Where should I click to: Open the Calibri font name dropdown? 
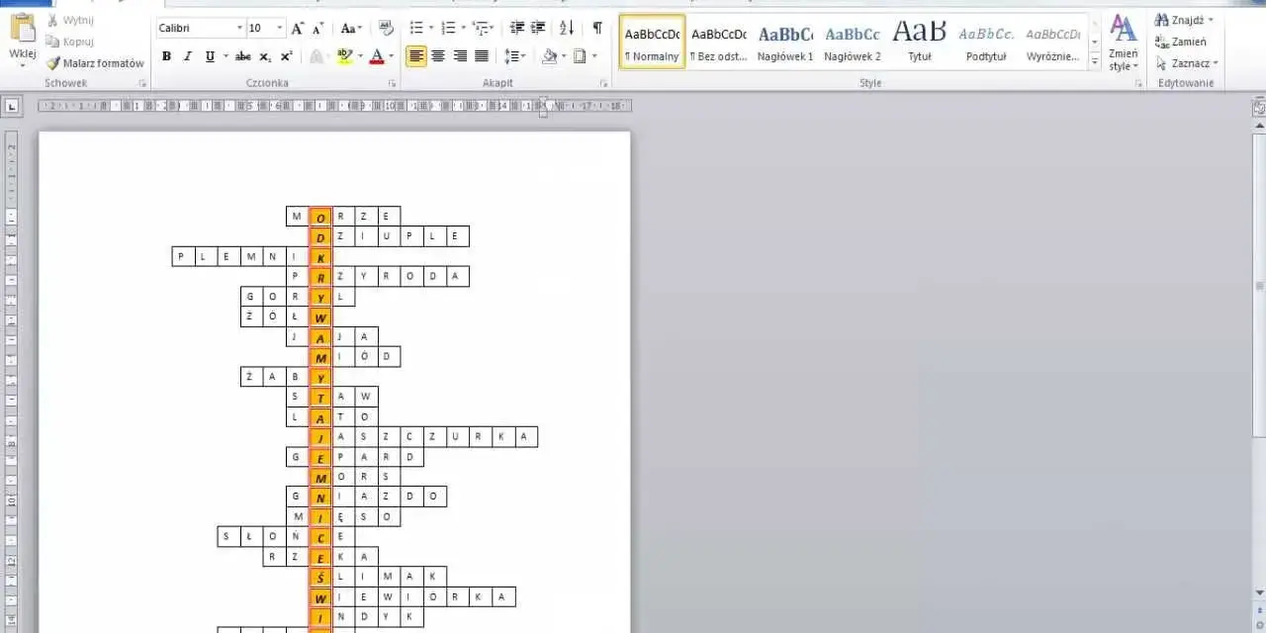click(x=200, y=29)
